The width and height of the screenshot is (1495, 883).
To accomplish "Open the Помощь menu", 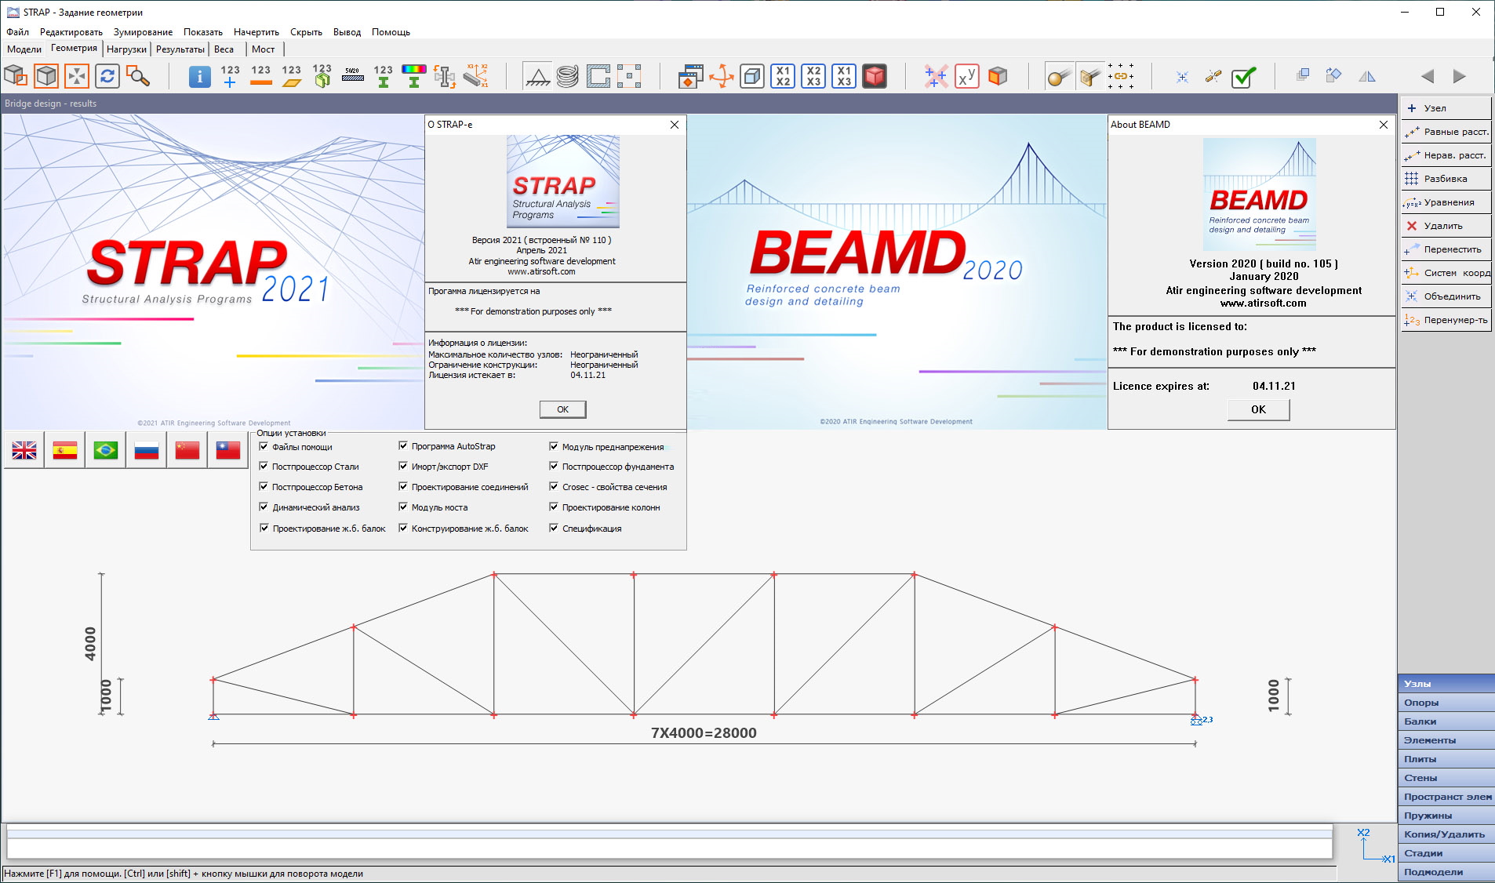I will tap(391, 32).
